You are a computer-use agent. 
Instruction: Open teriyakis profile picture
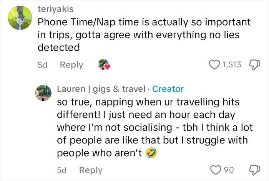(19, 20)
